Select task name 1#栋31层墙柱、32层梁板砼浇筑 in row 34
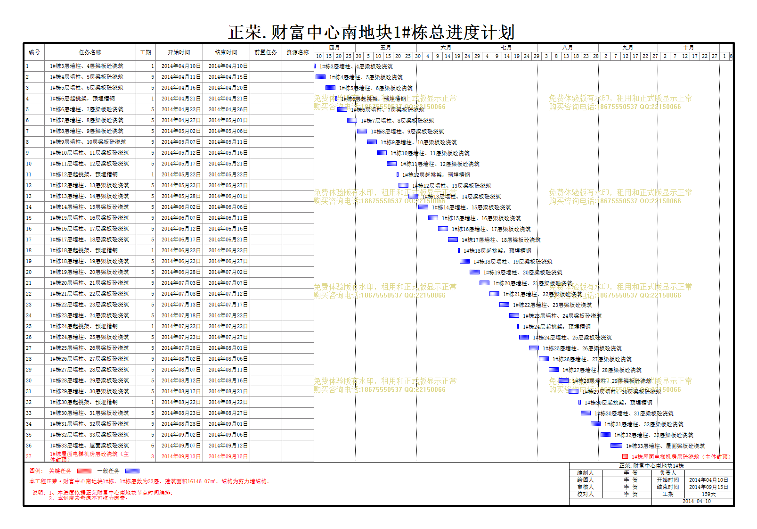 coord(90,424)
